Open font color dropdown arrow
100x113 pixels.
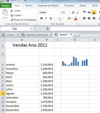pos(79,18)
